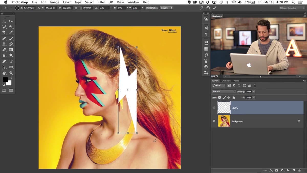Select the Background layer thumbnail
Image resolution: width=307 pixels, height=173 pixels.
(224, 121)
